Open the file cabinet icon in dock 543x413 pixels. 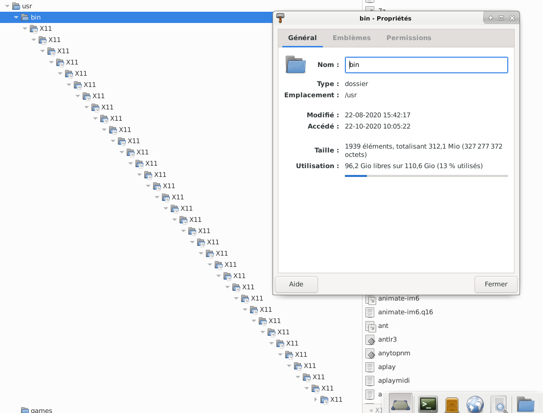click(x=452, y=405)
